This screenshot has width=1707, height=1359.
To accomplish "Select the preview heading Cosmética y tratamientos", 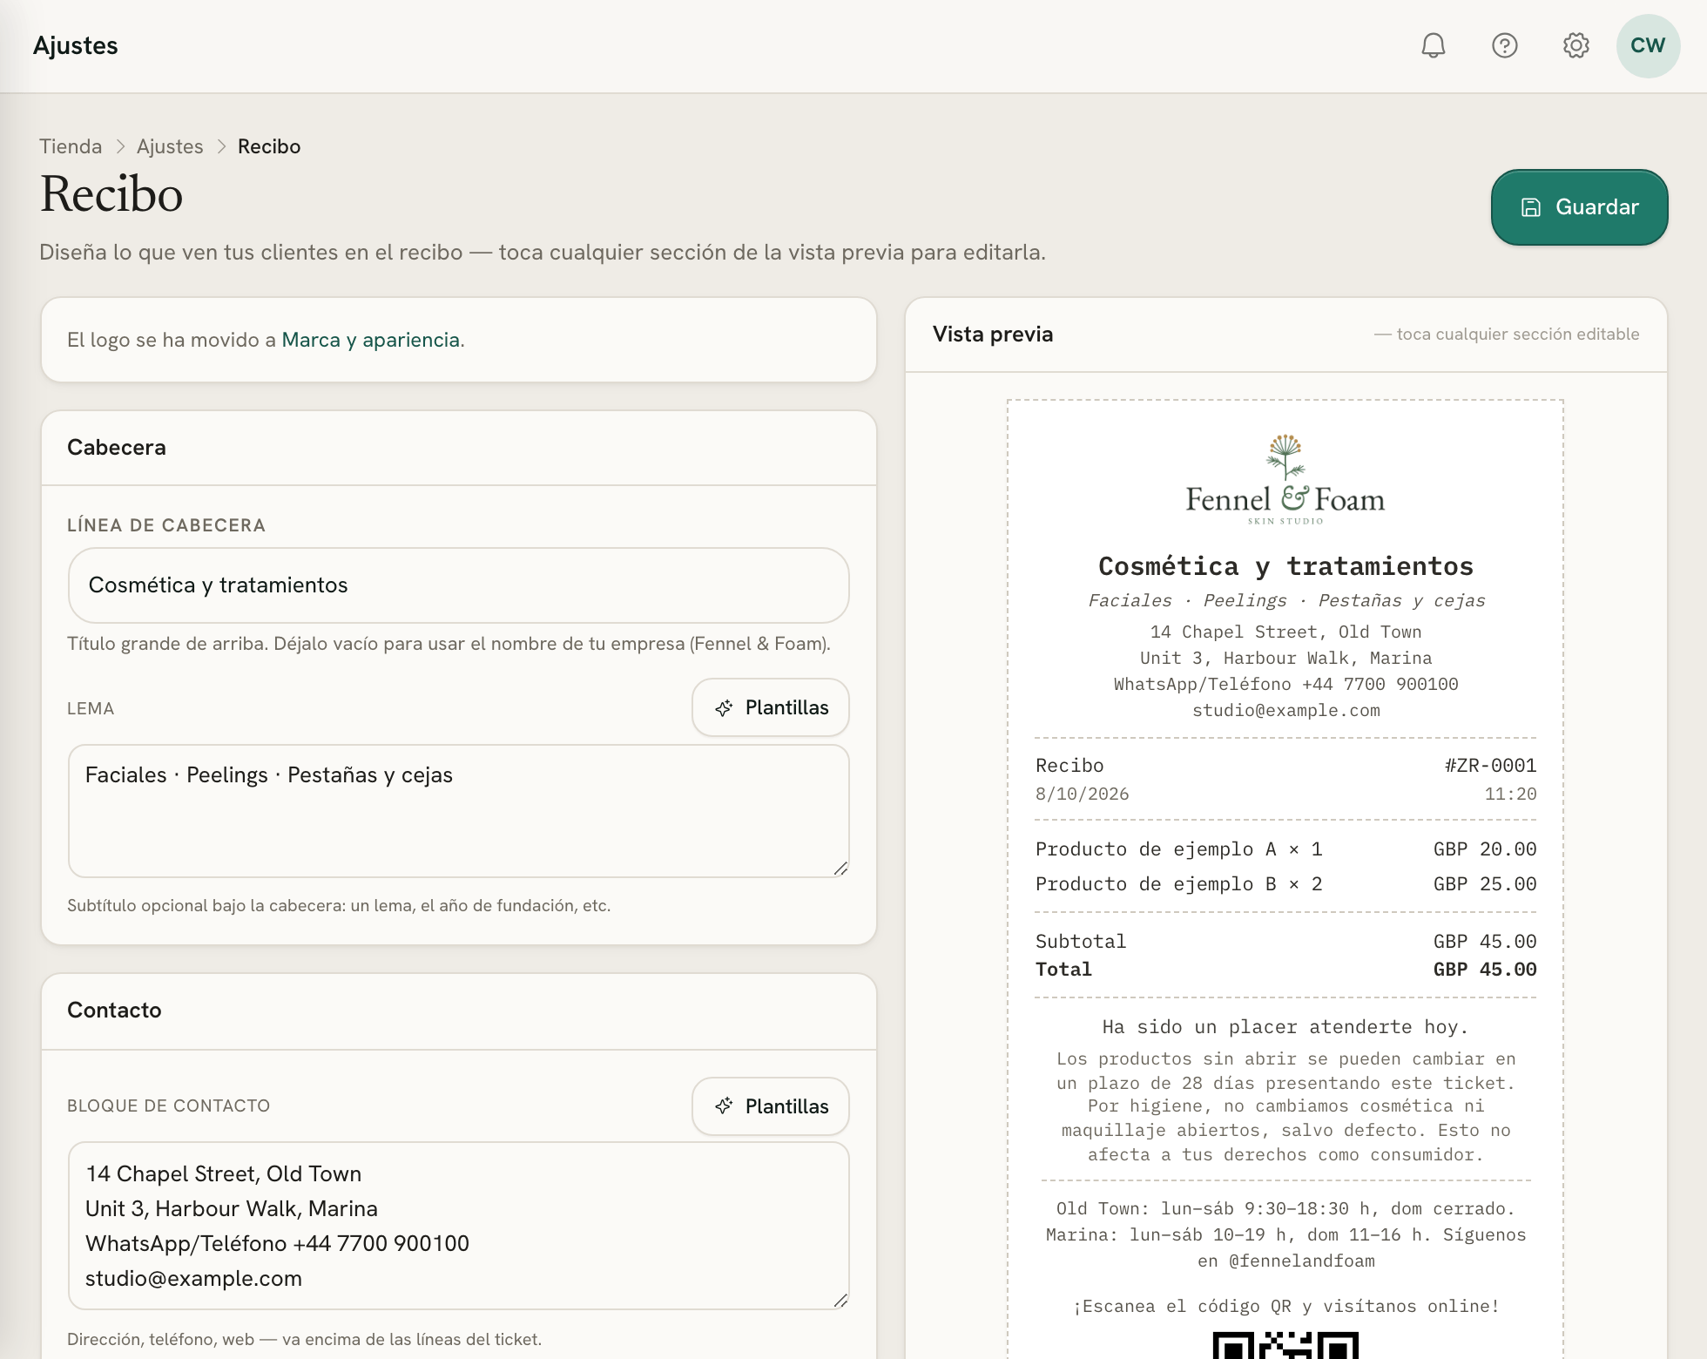I will [1285, 566].
